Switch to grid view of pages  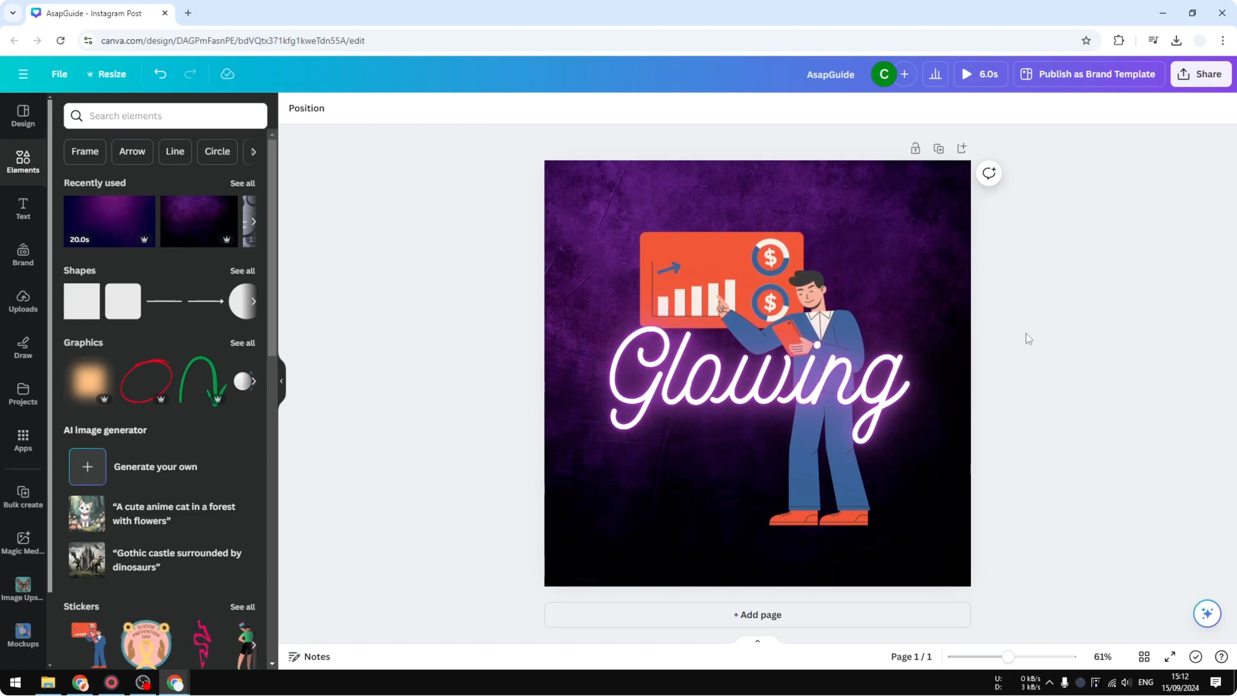(x=1144, y=657)
